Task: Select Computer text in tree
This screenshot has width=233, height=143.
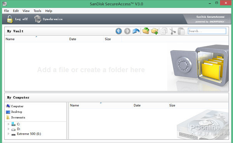Action: 17,106
